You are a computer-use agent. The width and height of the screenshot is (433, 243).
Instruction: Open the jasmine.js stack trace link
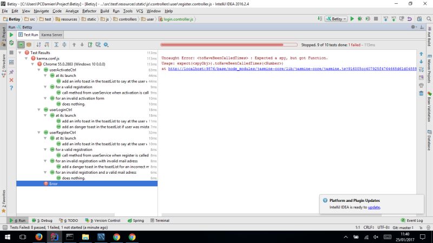click(292, 69)
